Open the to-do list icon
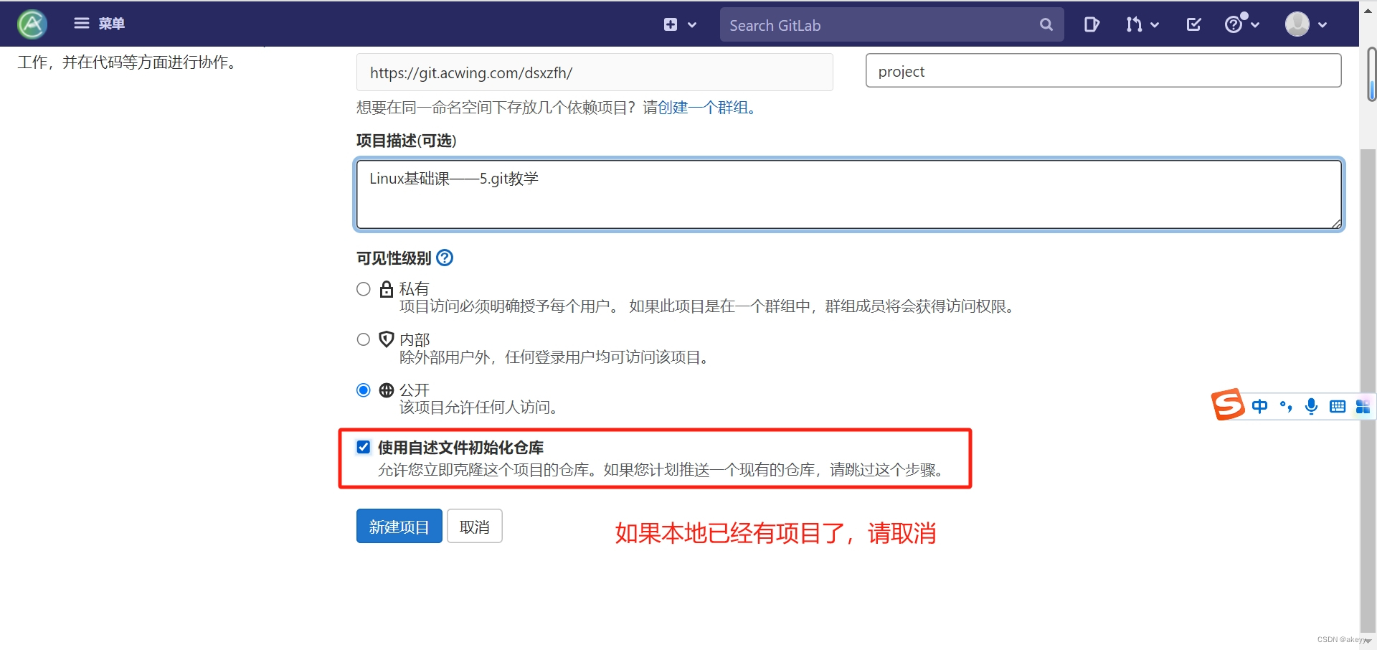 (x=1091, y=24)
